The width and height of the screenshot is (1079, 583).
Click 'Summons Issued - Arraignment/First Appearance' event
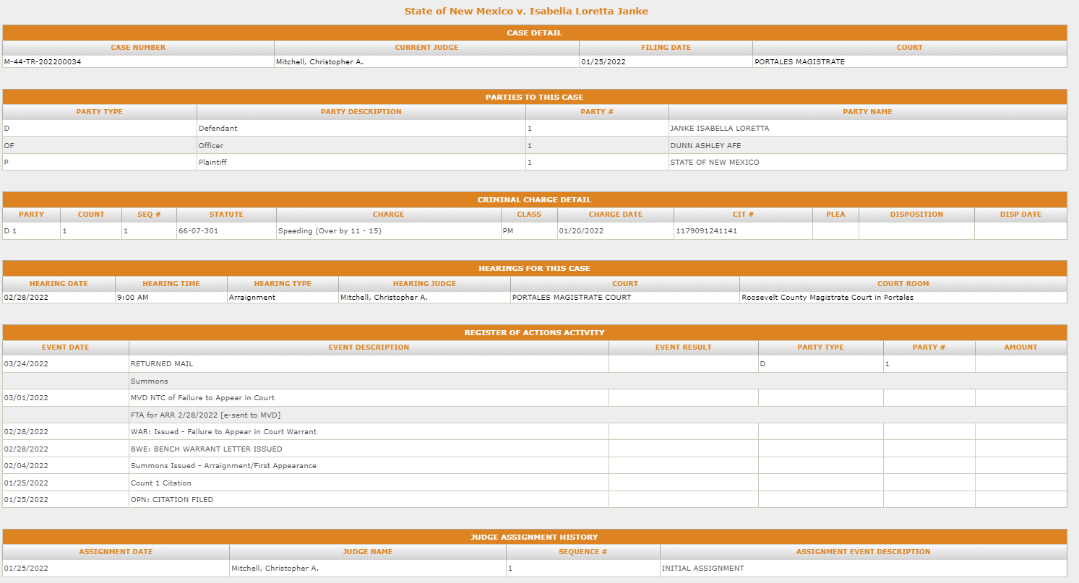[x=223, y=466]
